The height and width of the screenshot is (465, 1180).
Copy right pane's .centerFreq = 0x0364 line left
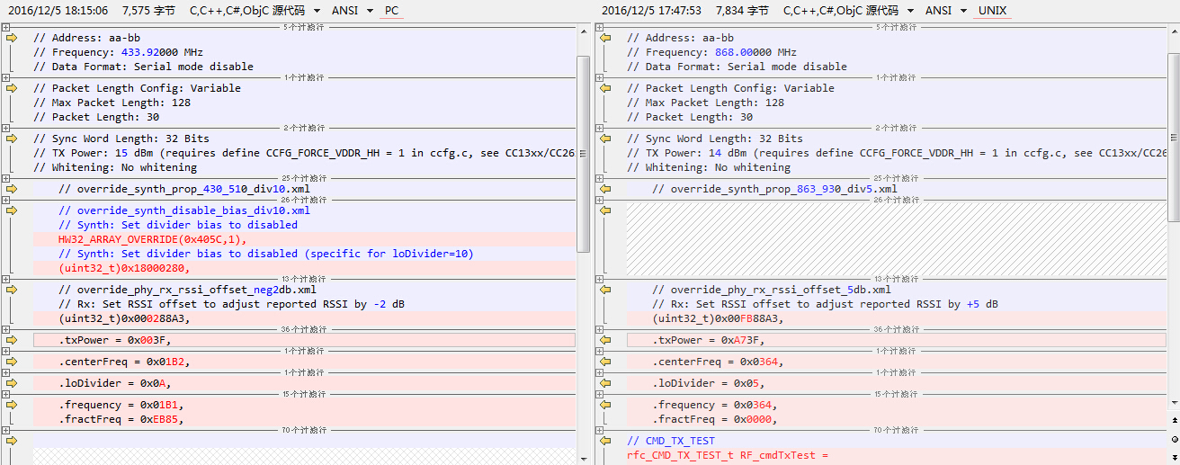(605, 362)
